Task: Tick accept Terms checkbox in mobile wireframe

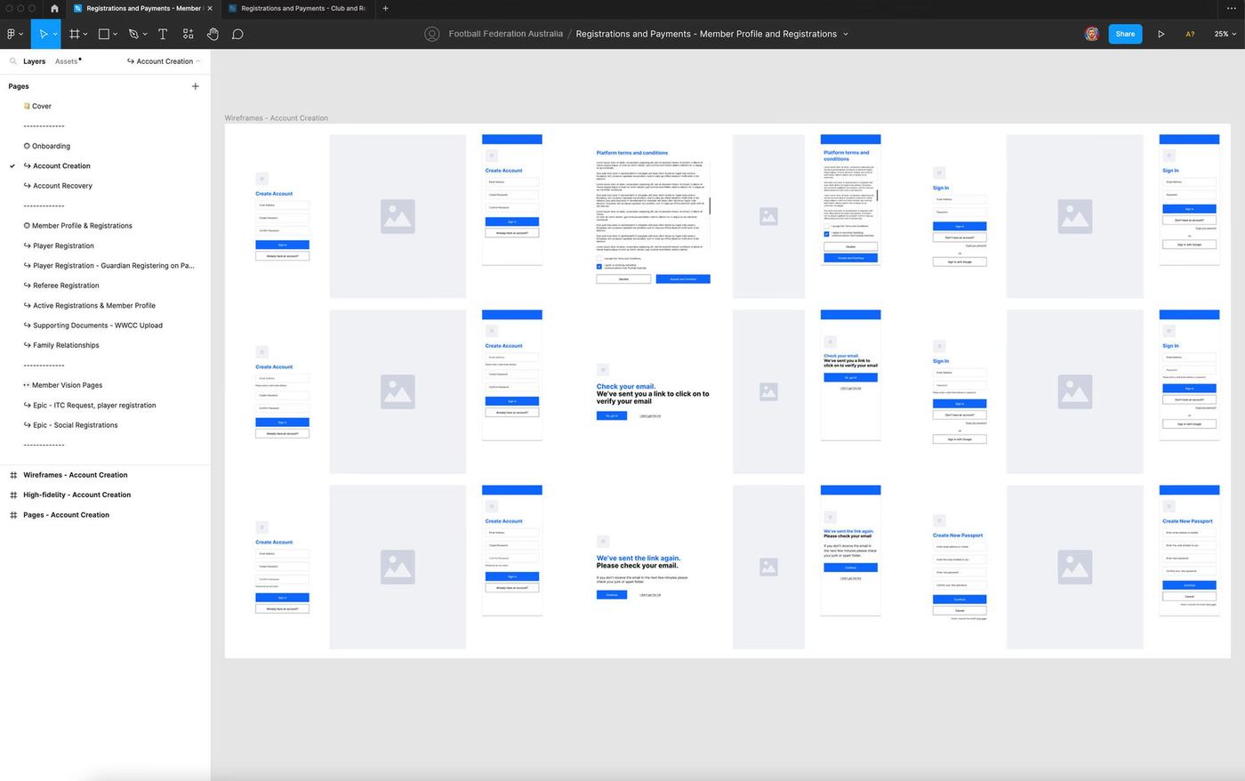Action: coord(826,226)
